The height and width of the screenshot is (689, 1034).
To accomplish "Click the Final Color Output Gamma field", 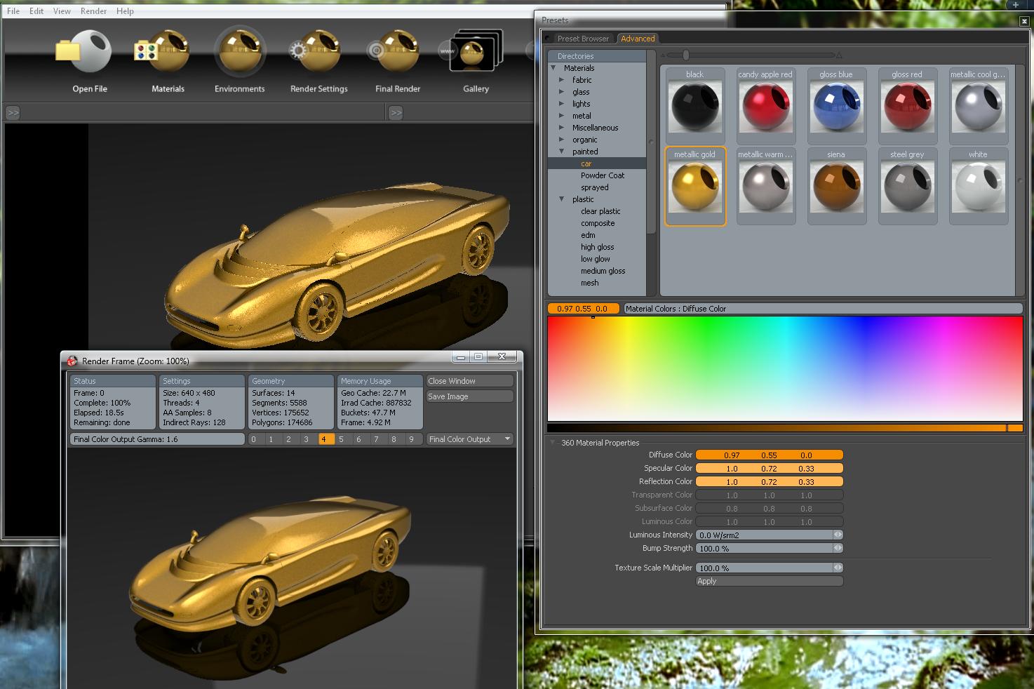I will pos(157,439).
